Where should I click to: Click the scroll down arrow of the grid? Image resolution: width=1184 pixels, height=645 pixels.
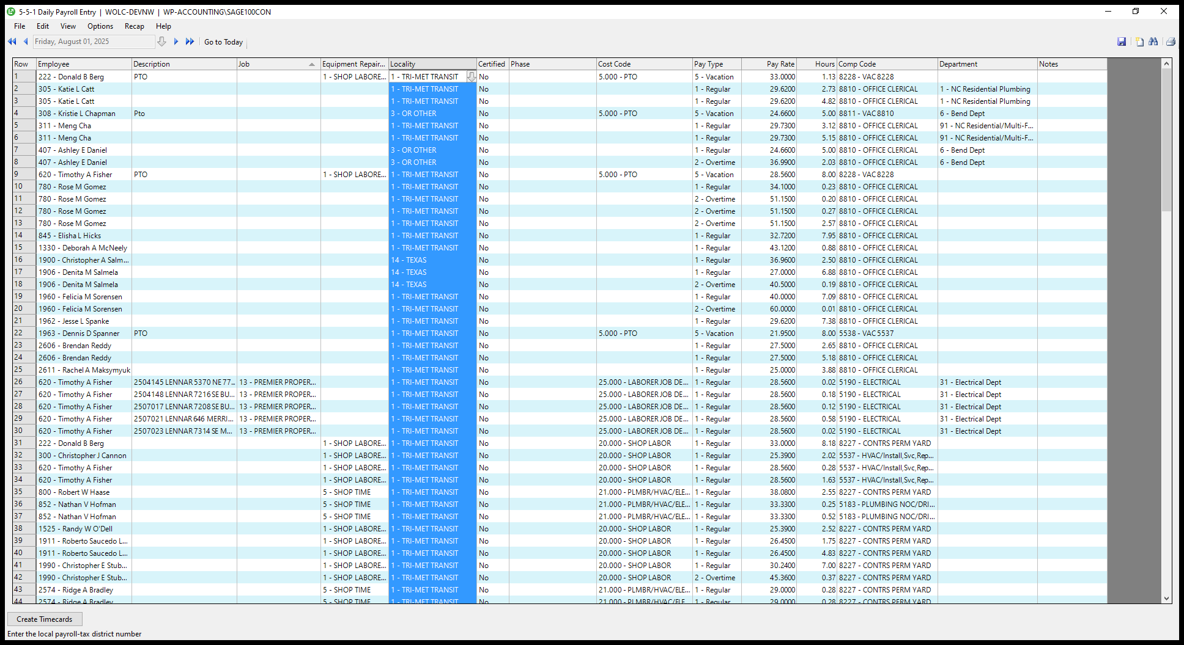click(x=1166, y=599)
